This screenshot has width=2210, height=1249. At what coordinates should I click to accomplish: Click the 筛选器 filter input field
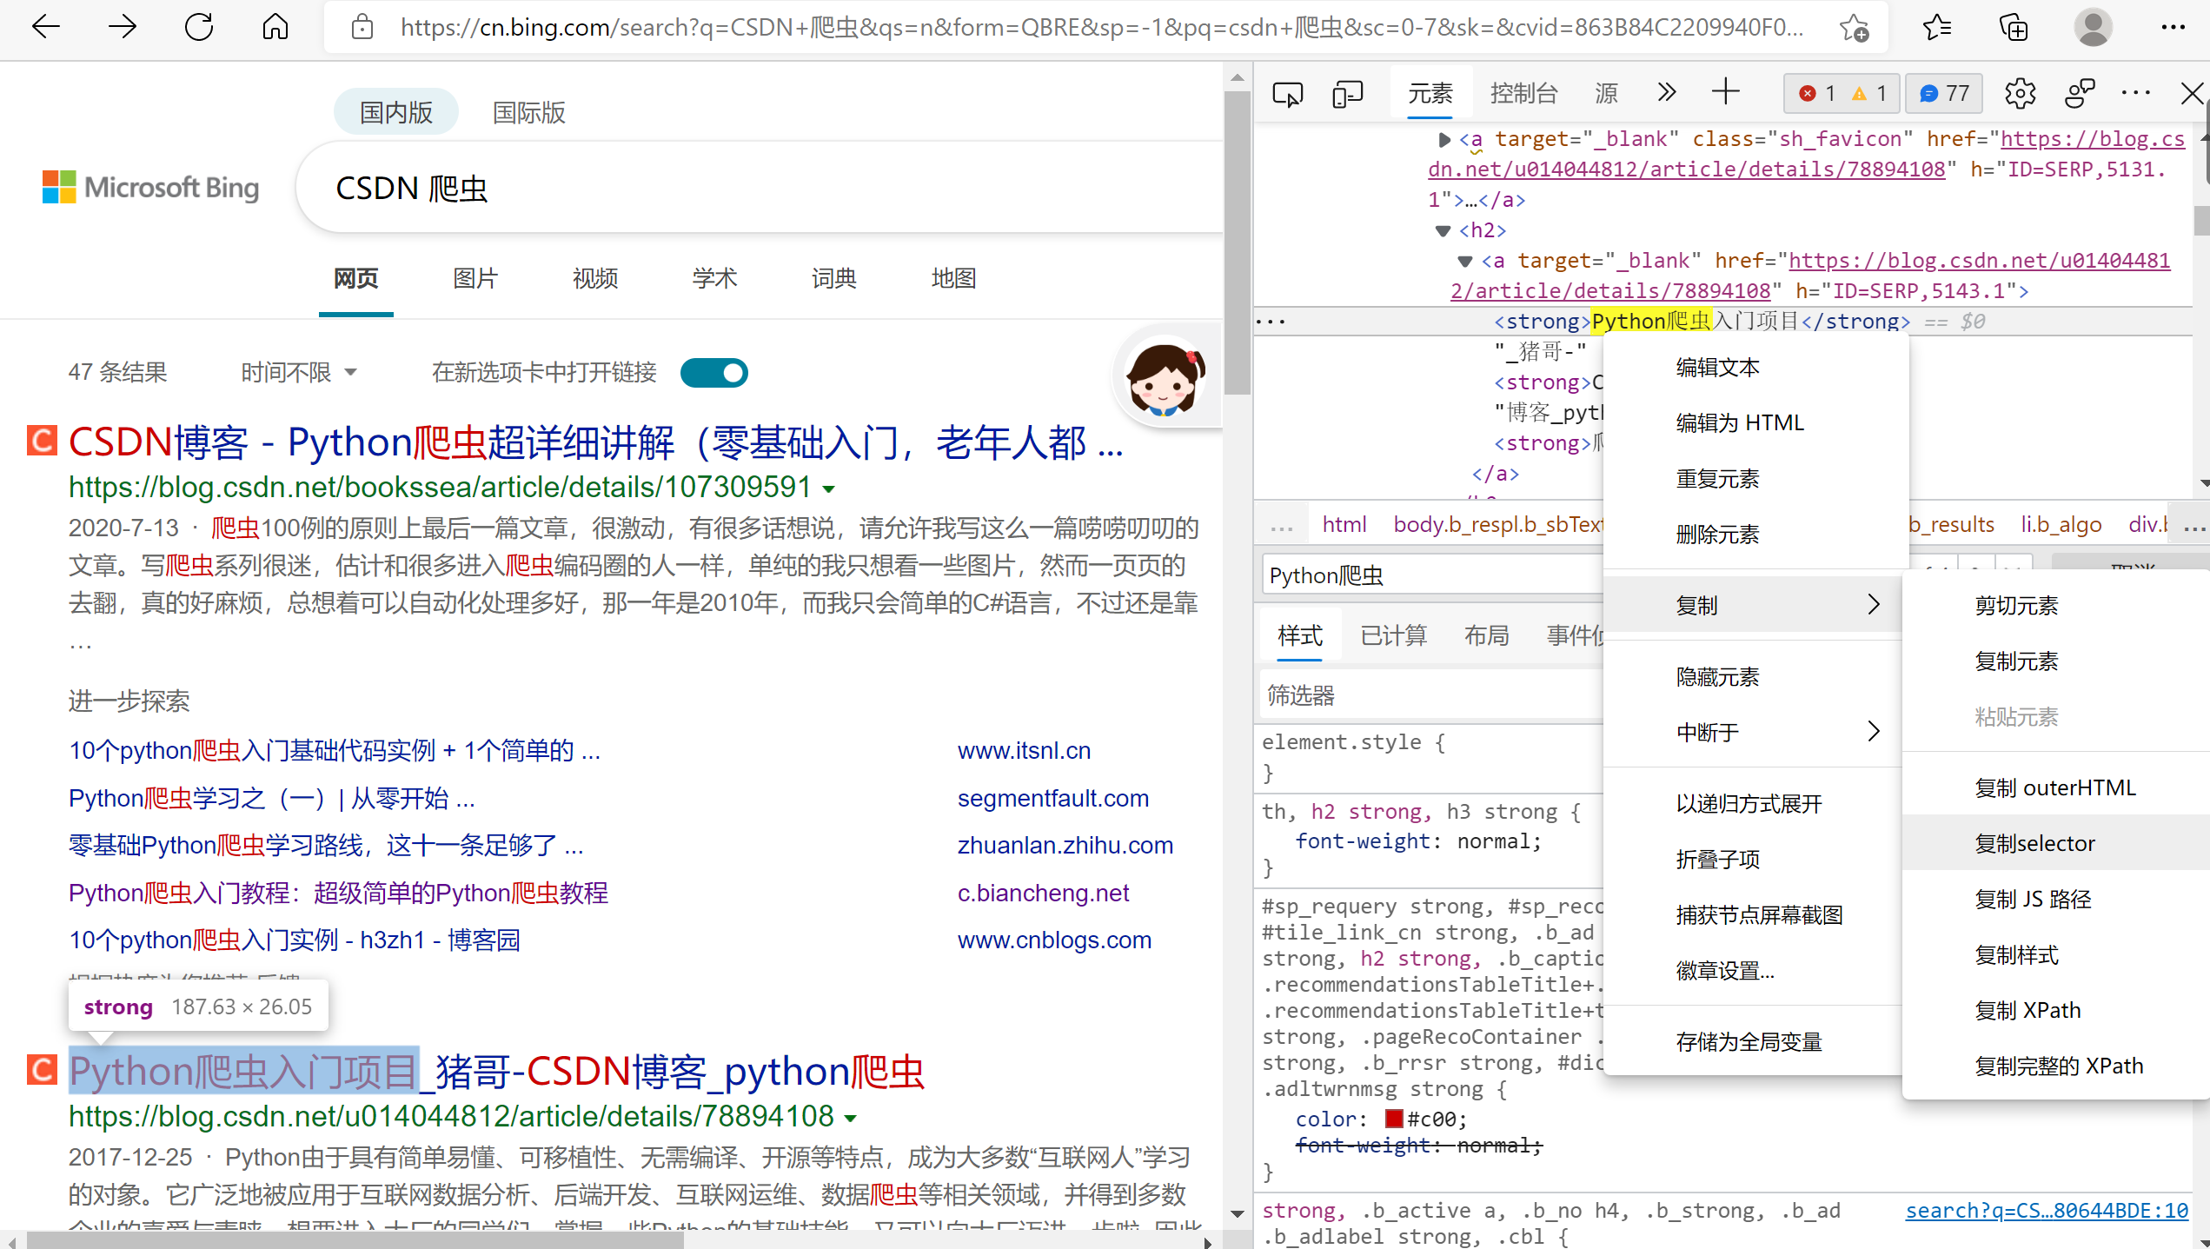(x=1425, y=694)
